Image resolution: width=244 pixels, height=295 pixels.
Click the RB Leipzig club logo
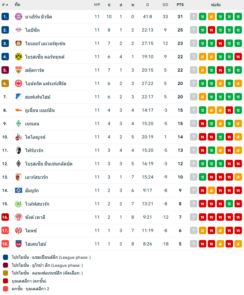(19, 30)
